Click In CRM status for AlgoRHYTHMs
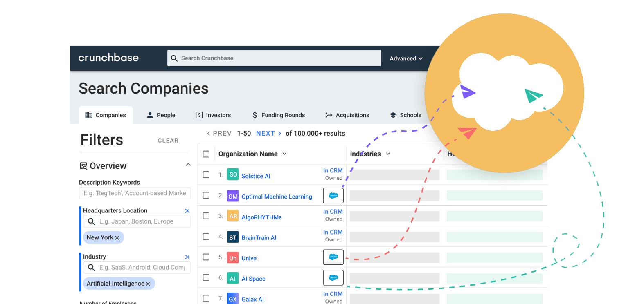 point(333,212)
